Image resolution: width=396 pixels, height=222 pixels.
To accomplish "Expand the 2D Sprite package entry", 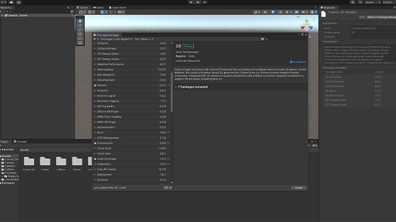I will click(95, 43).
